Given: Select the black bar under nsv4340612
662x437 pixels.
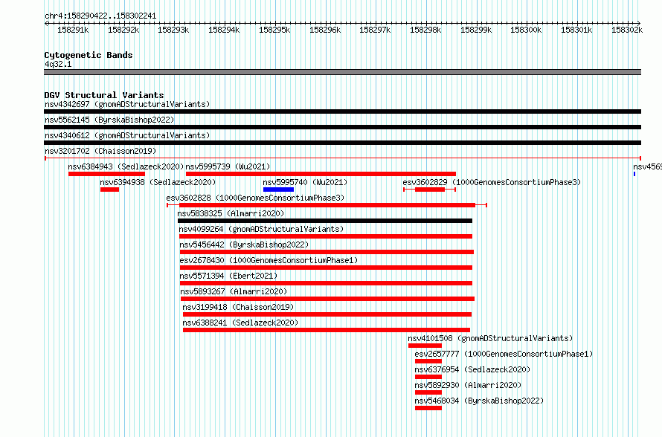Looking at the screenshot, I should point(342,143).
